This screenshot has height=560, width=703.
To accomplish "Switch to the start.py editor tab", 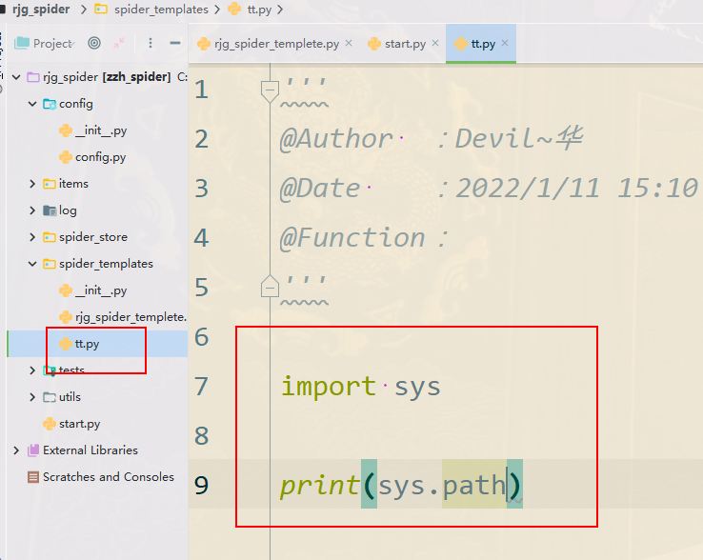I will [405, 44].
